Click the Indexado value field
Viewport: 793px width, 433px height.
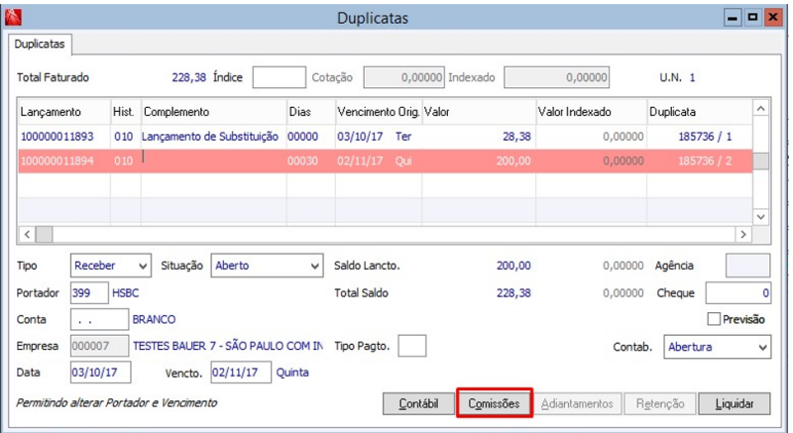pos(556,77)
